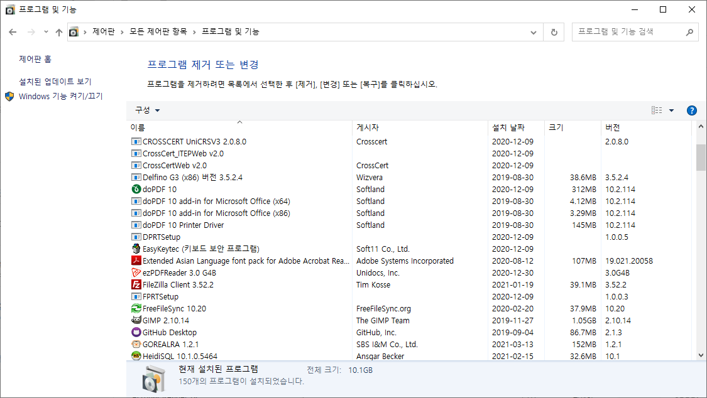Expand the chevron before 제어판 in breadcrumb
The width and height of the screenshot is (707, 398).
(85, 32)
